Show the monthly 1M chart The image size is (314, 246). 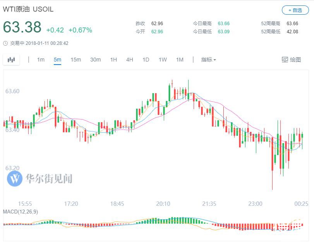coord(180,60)
